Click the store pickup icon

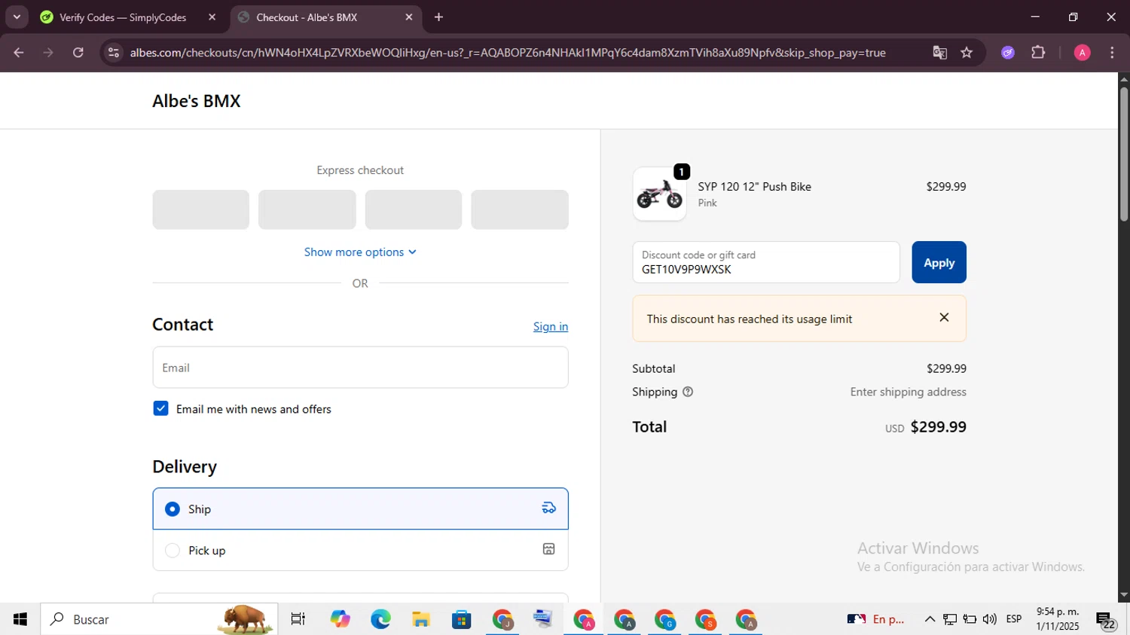point(549,549)
